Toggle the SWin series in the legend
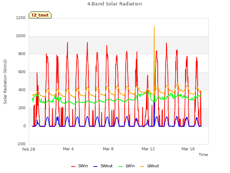 (x=80, y=166)
